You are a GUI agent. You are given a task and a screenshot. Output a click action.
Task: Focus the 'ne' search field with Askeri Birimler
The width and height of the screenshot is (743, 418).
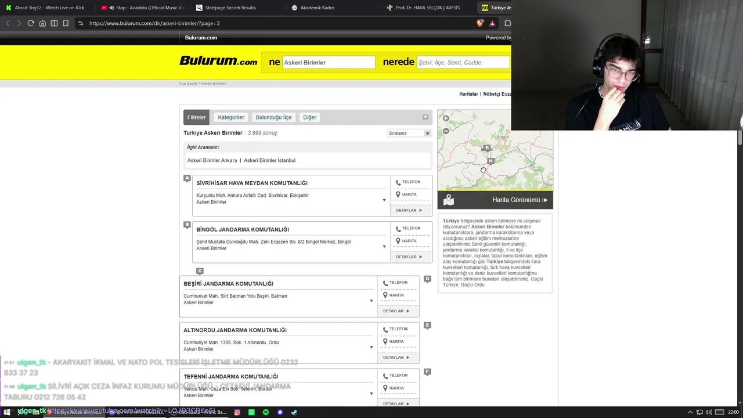329,62
